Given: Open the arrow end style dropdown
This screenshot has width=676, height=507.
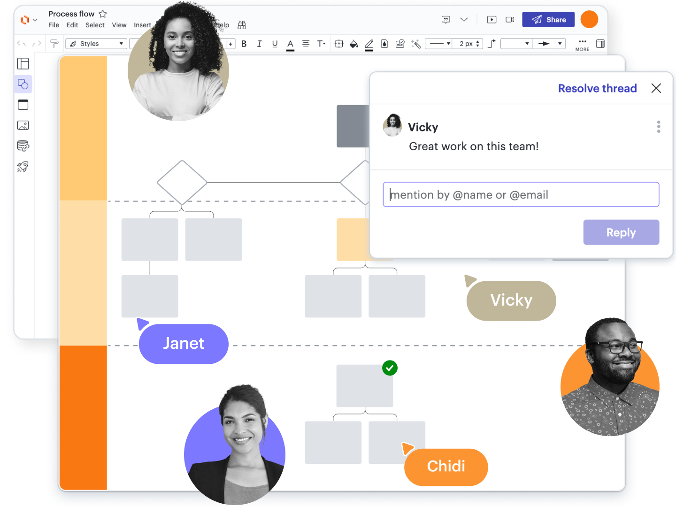Looking at the screenshot, I should click(x=549, y=44).
